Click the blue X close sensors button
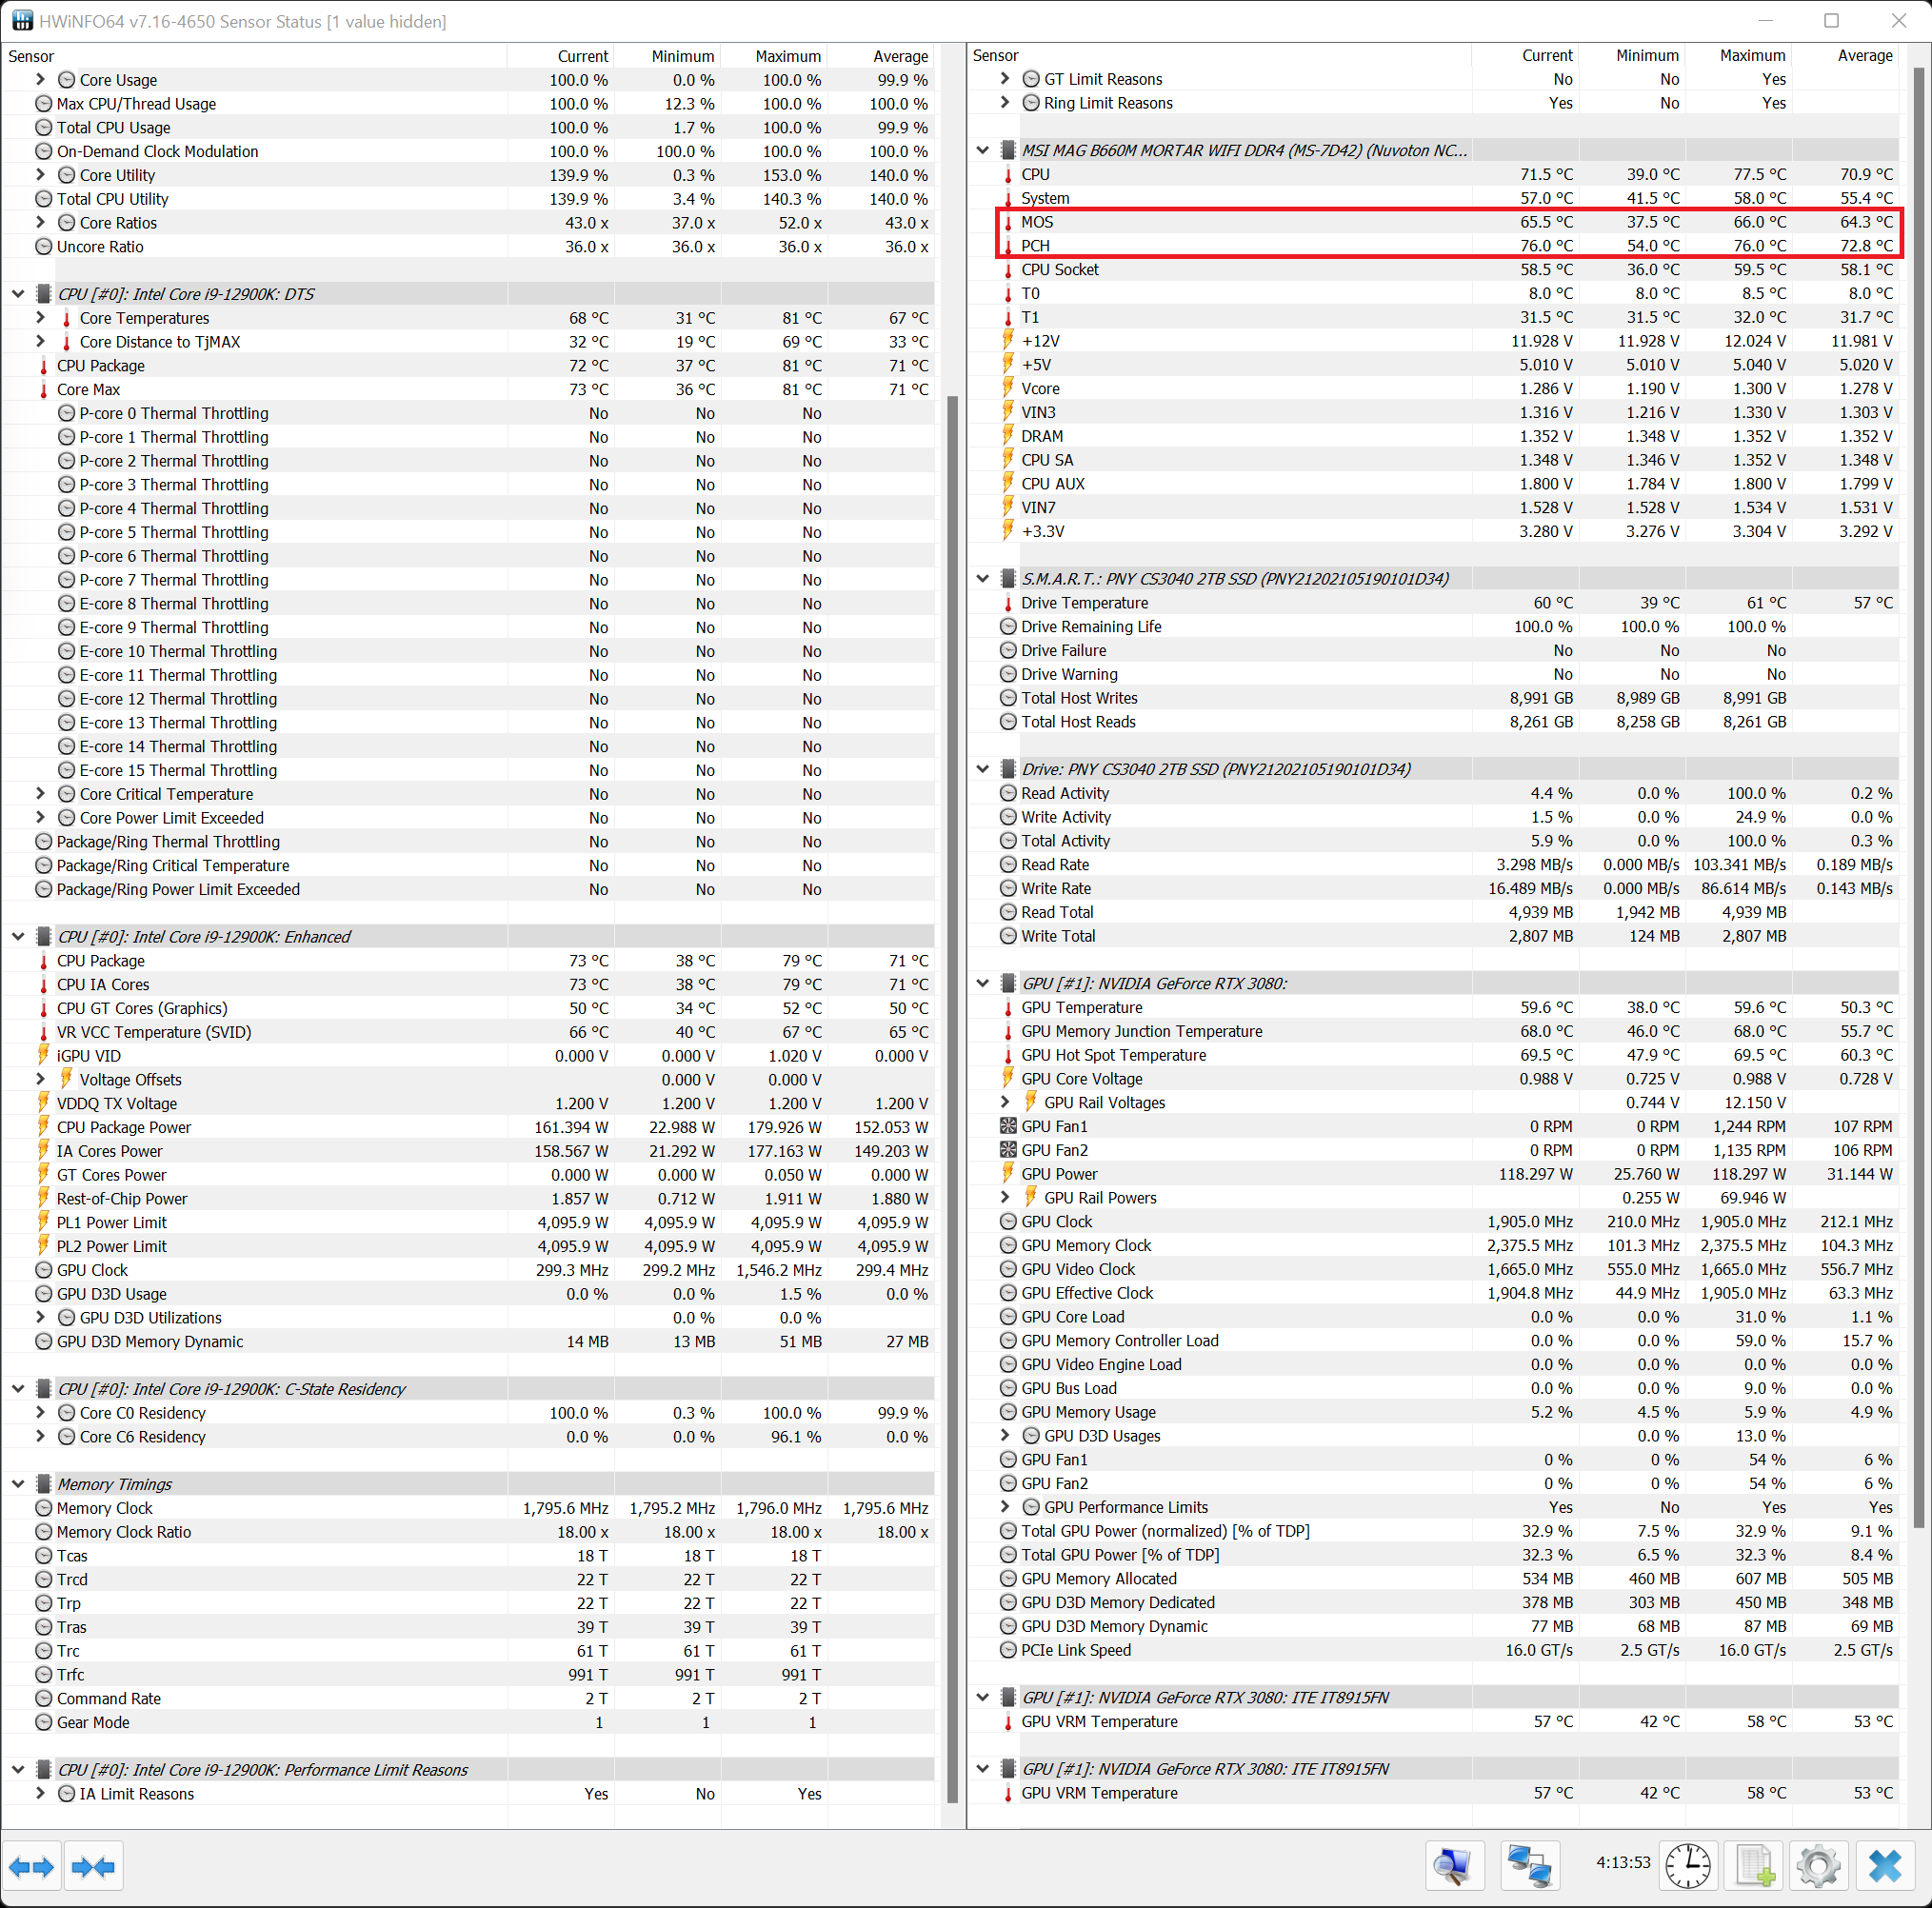Screen dimensions: 1932x1908 tap(1885, 1866)
